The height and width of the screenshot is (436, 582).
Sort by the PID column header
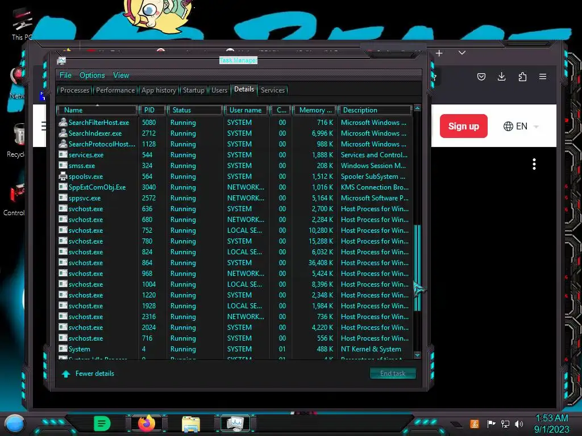pos(152,110)
